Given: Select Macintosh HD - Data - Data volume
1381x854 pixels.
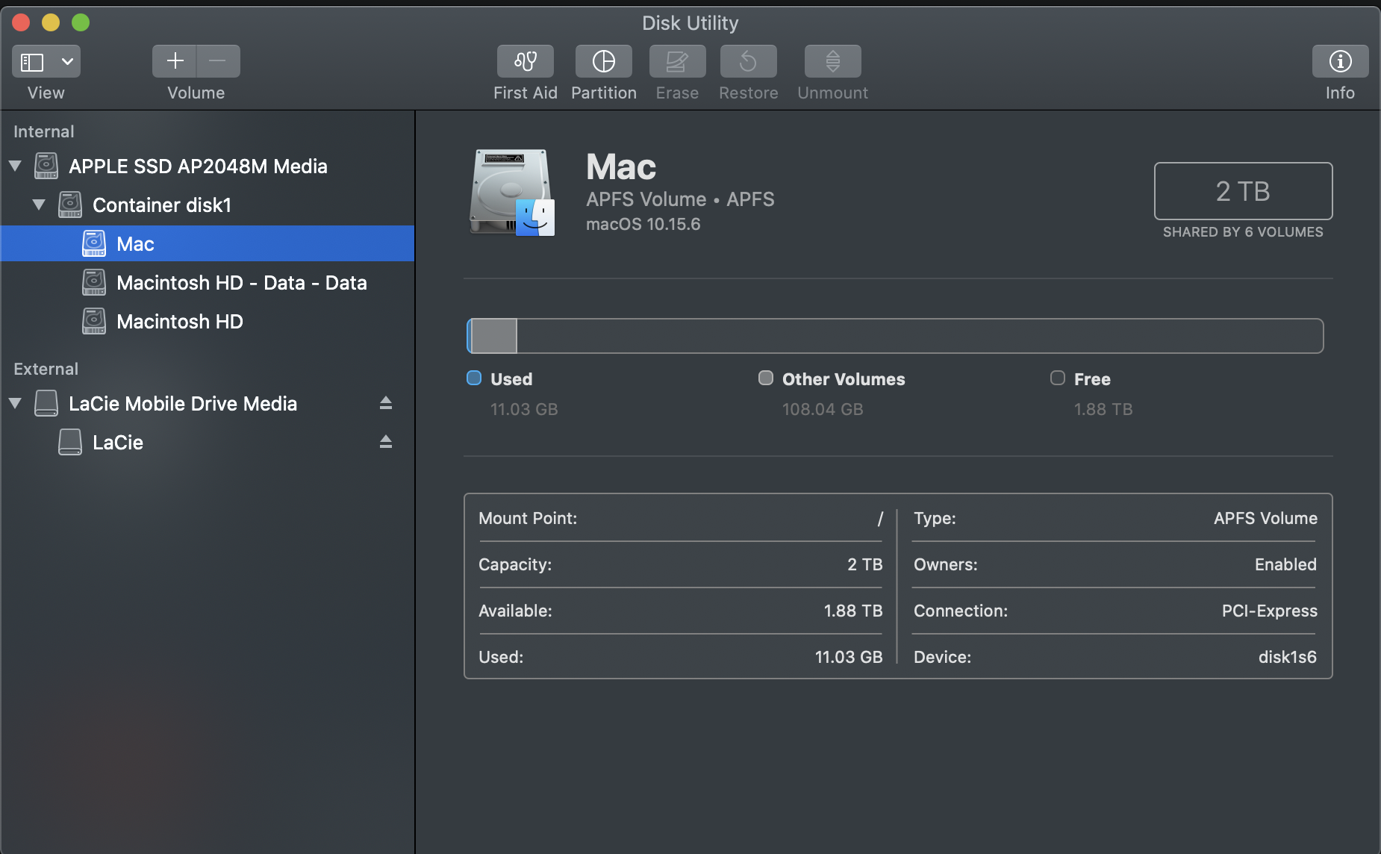Looking at the screenshot, I should point(208,282).
